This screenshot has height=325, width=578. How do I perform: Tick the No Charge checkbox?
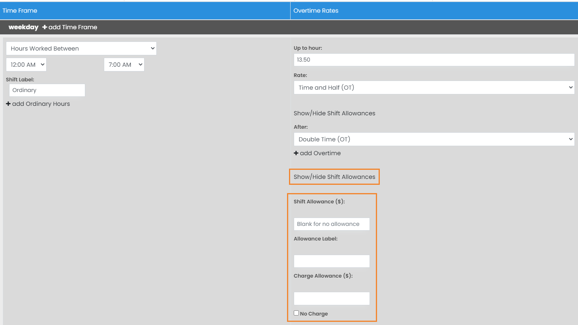coord(297,313)
